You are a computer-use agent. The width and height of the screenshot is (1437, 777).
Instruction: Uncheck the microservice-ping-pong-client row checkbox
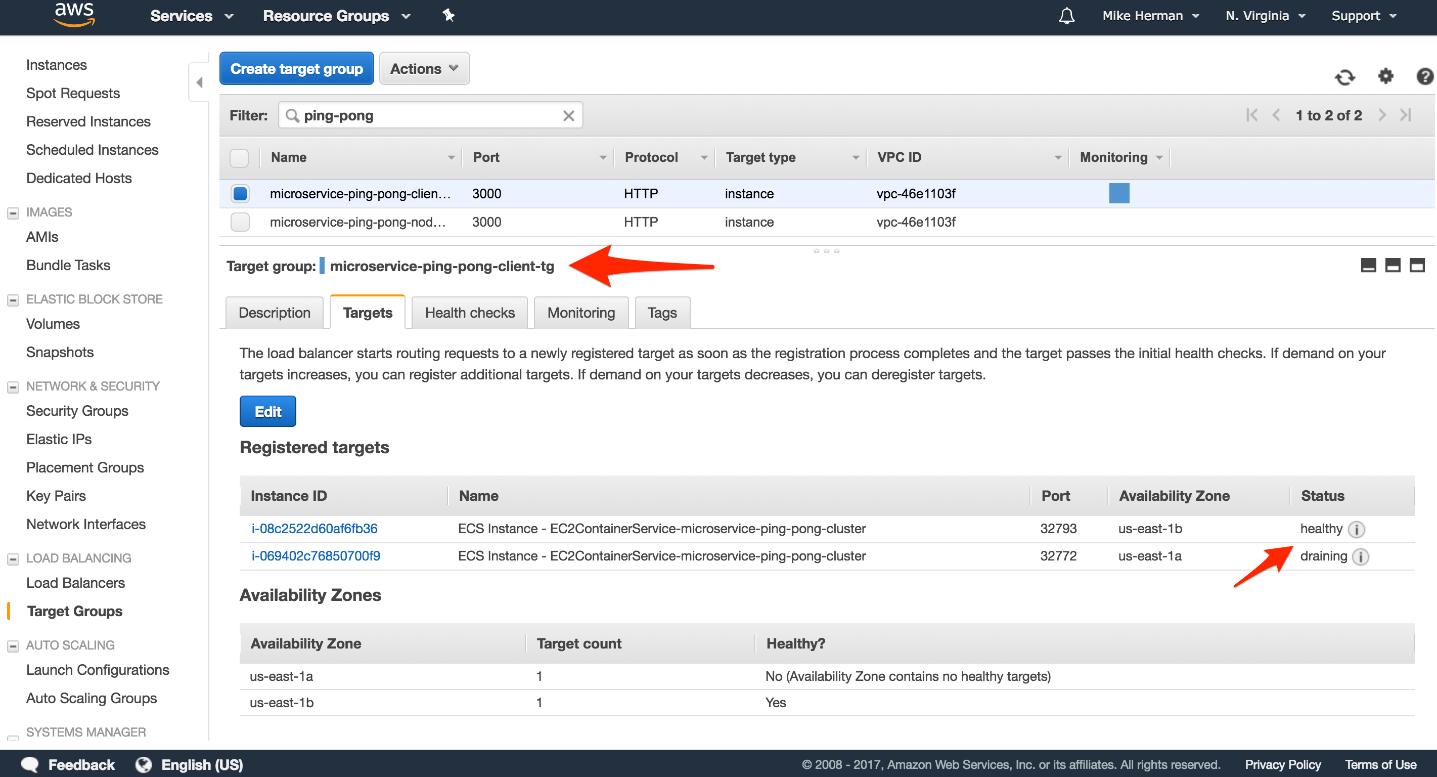coord(240,194)
